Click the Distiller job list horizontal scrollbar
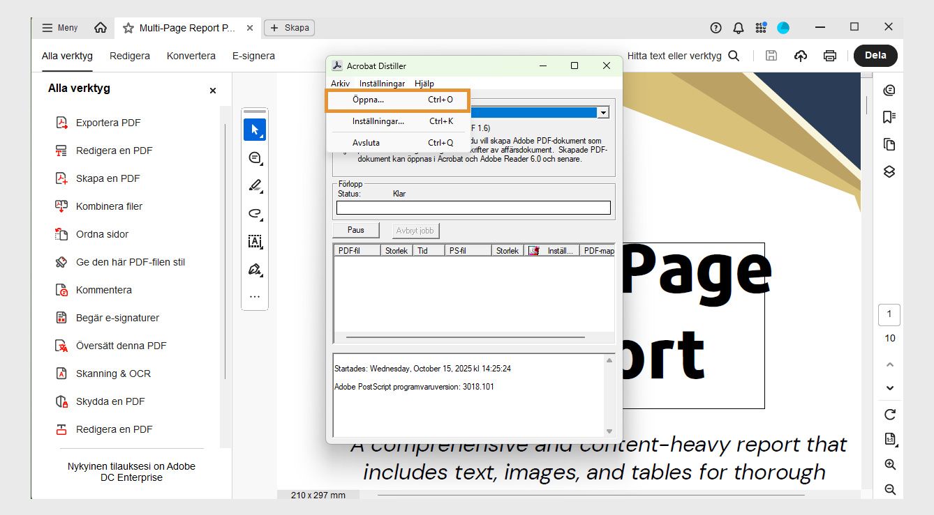The image size is (934, 515). [465, 337]
